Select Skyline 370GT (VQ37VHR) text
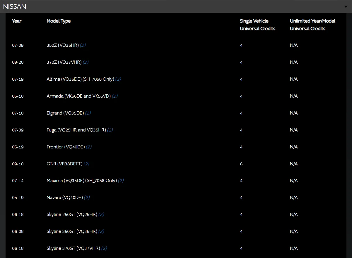Screen dimensions: 352x258 pos(73,248)
